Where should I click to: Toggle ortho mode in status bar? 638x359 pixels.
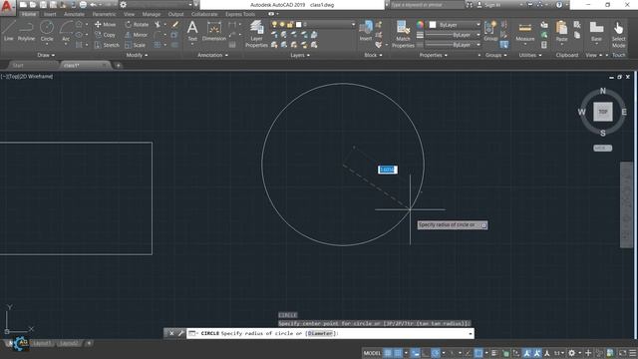click(426, 353)
